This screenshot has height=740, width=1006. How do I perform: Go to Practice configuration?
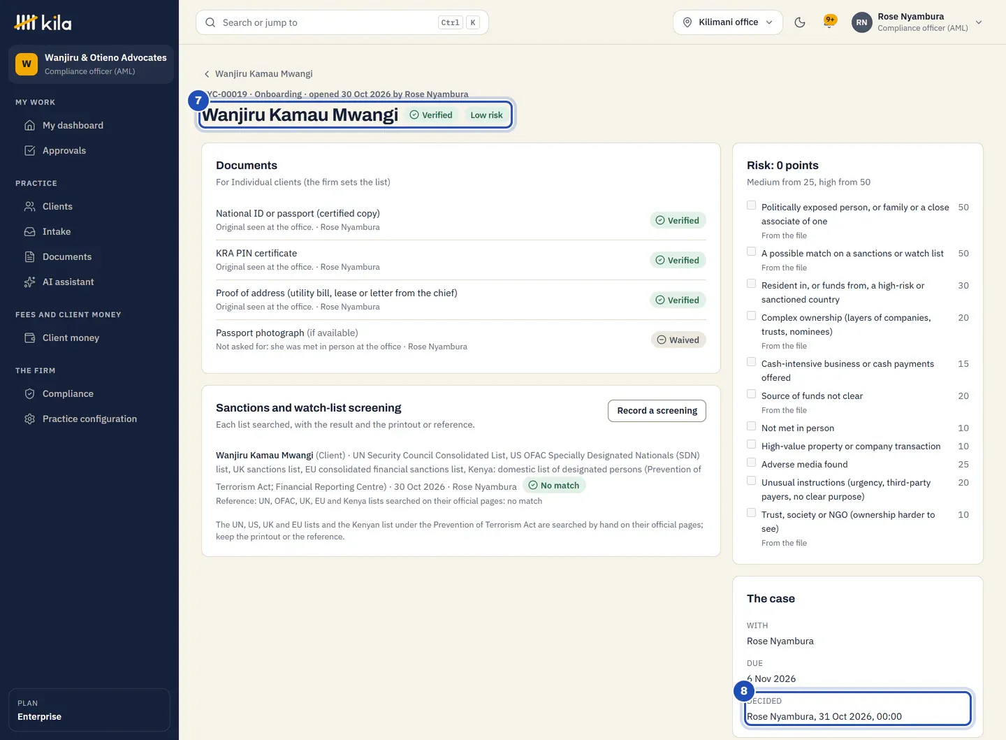[x=89, y=419]
